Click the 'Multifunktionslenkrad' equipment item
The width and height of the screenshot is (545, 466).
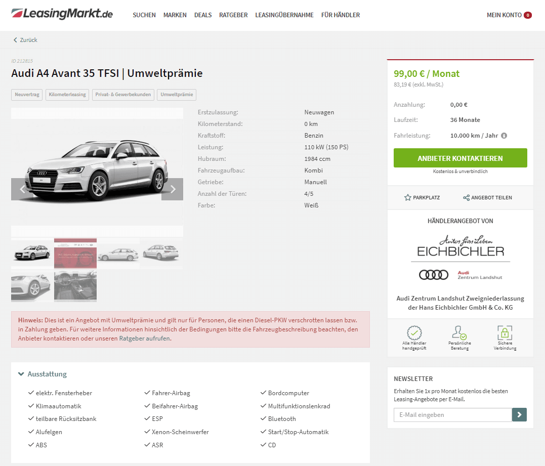[x=299, y=406]
